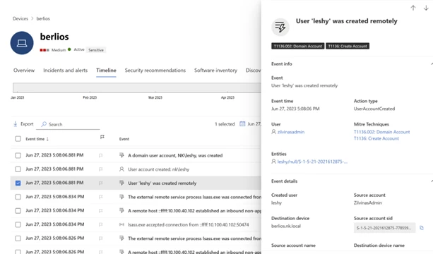Open the Overview tab
The width and height of the screenshot is (433, 254).
point(24,71)
